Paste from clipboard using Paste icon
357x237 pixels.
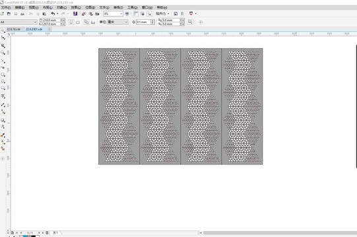coord(44,14)
